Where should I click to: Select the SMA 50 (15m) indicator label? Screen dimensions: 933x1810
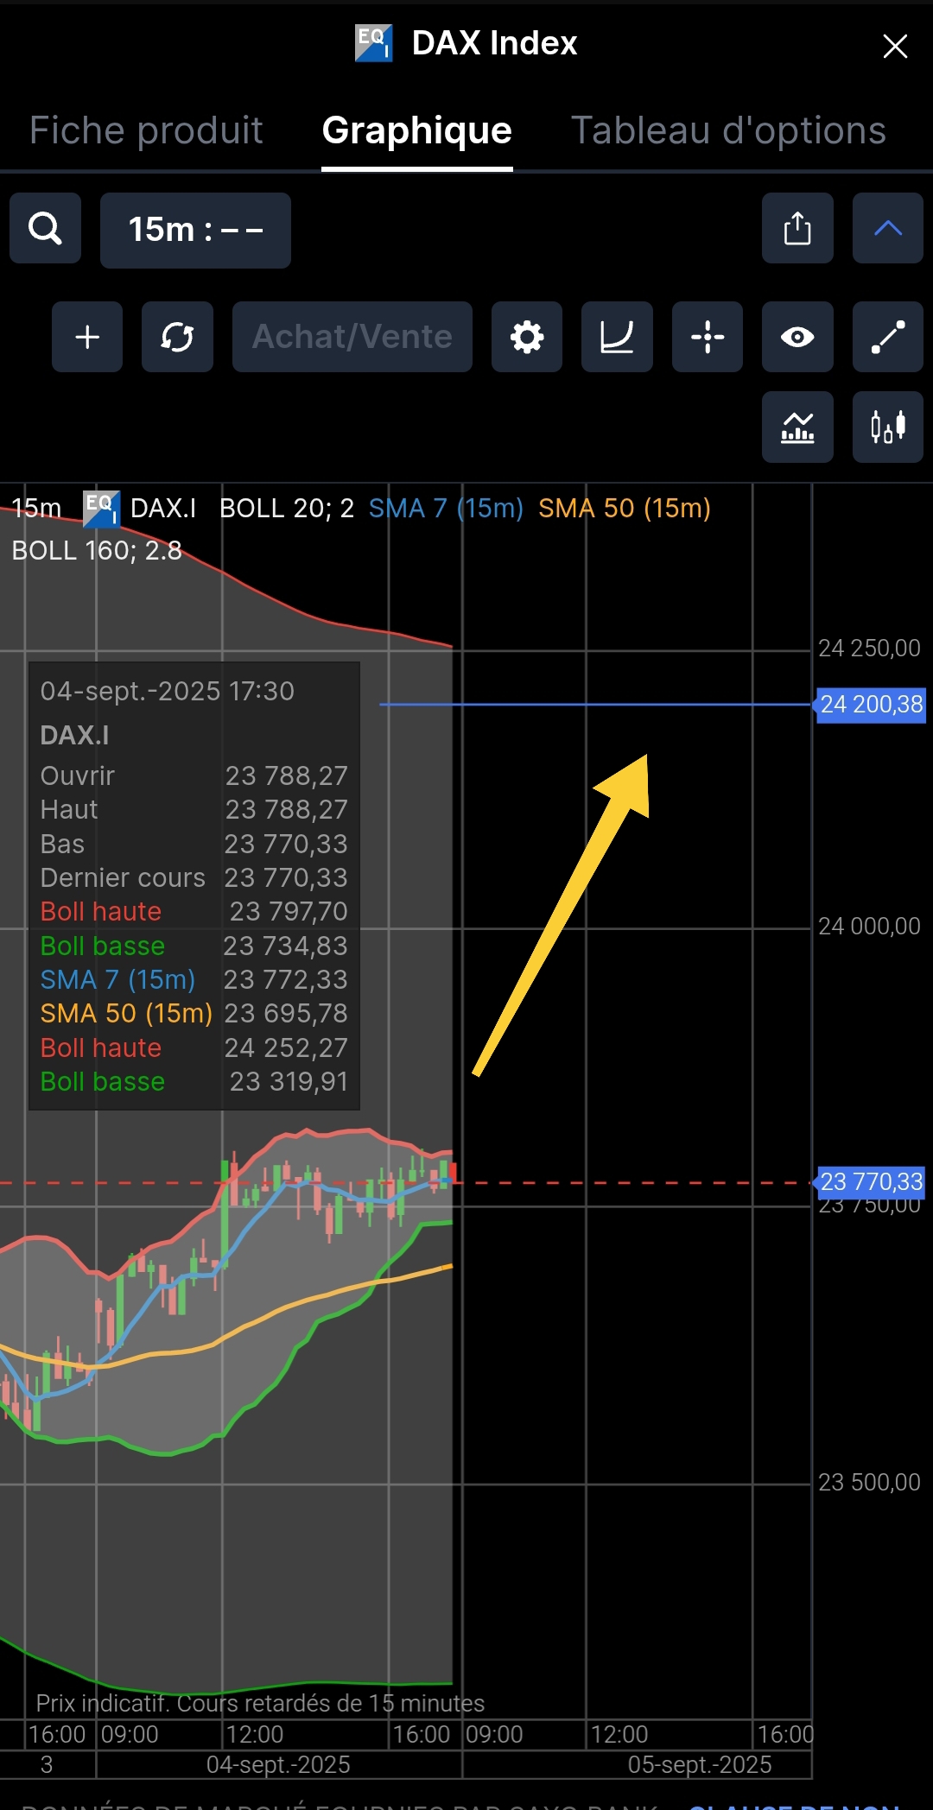(625, 508)
